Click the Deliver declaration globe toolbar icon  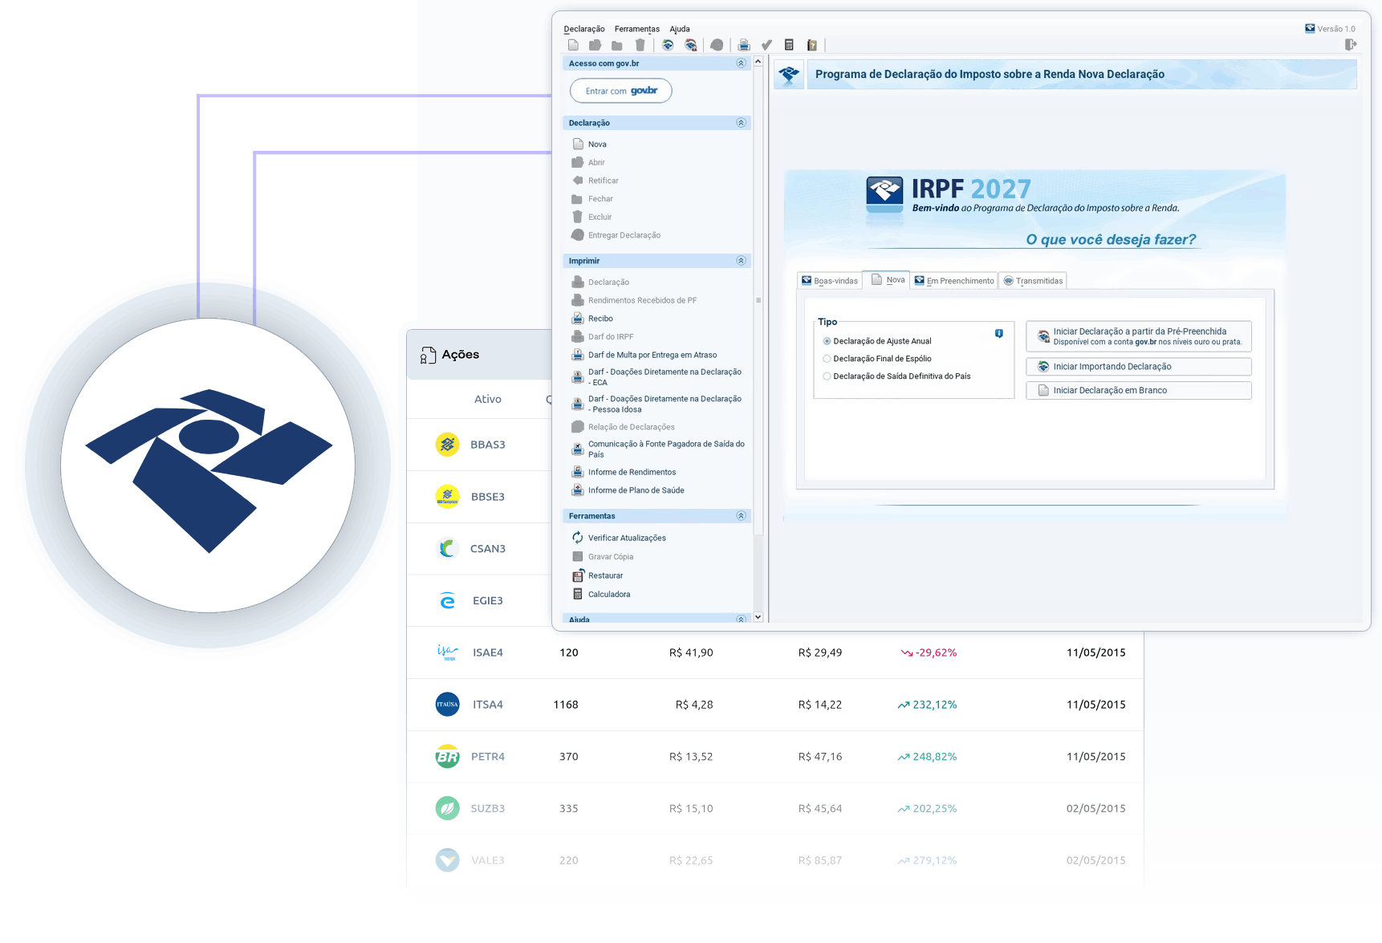tap(717, 45)
